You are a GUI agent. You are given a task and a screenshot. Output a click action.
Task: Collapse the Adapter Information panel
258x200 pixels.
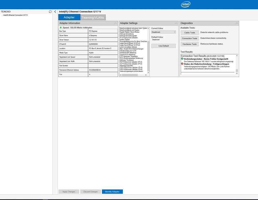(x=115, y=23)
